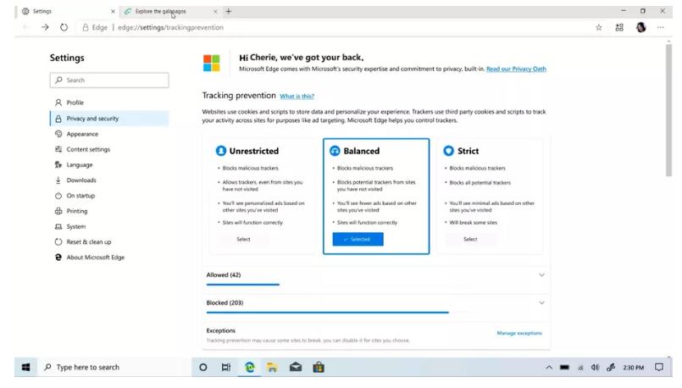Open Cortana circle icon in taskbar
Screen dimensions: 682x388
pos(203,368)
